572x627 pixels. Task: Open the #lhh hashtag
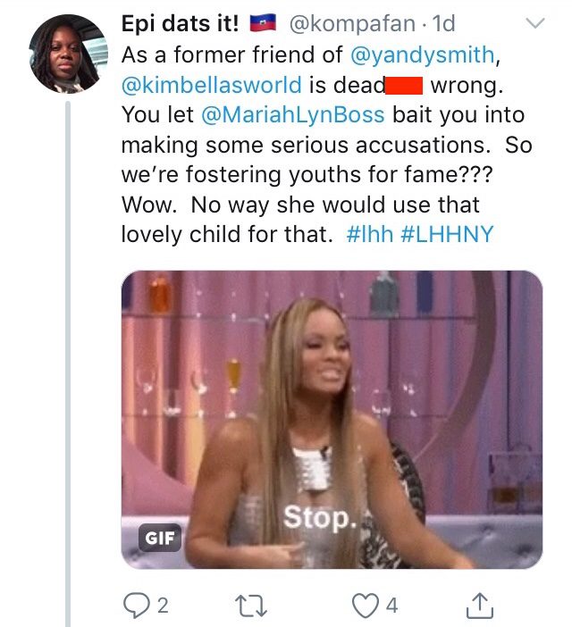tap(370, 234)
